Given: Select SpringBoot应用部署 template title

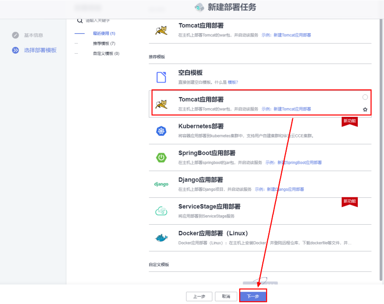Looking at the screenshot, I should pos(207,153).
